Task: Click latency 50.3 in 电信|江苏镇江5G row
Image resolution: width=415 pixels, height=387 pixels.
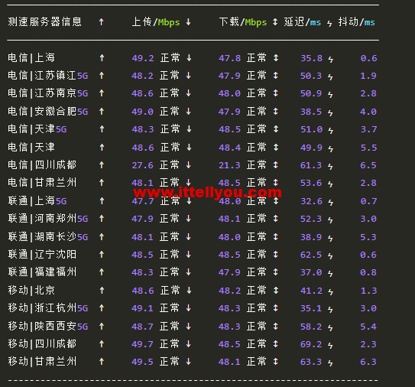Action: [311, 76]
